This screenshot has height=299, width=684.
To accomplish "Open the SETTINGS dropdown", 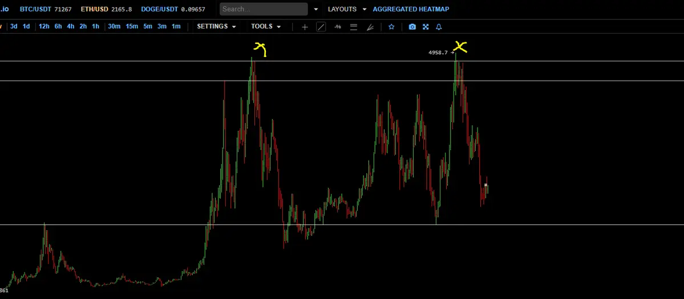I will [x=216, y=27].
